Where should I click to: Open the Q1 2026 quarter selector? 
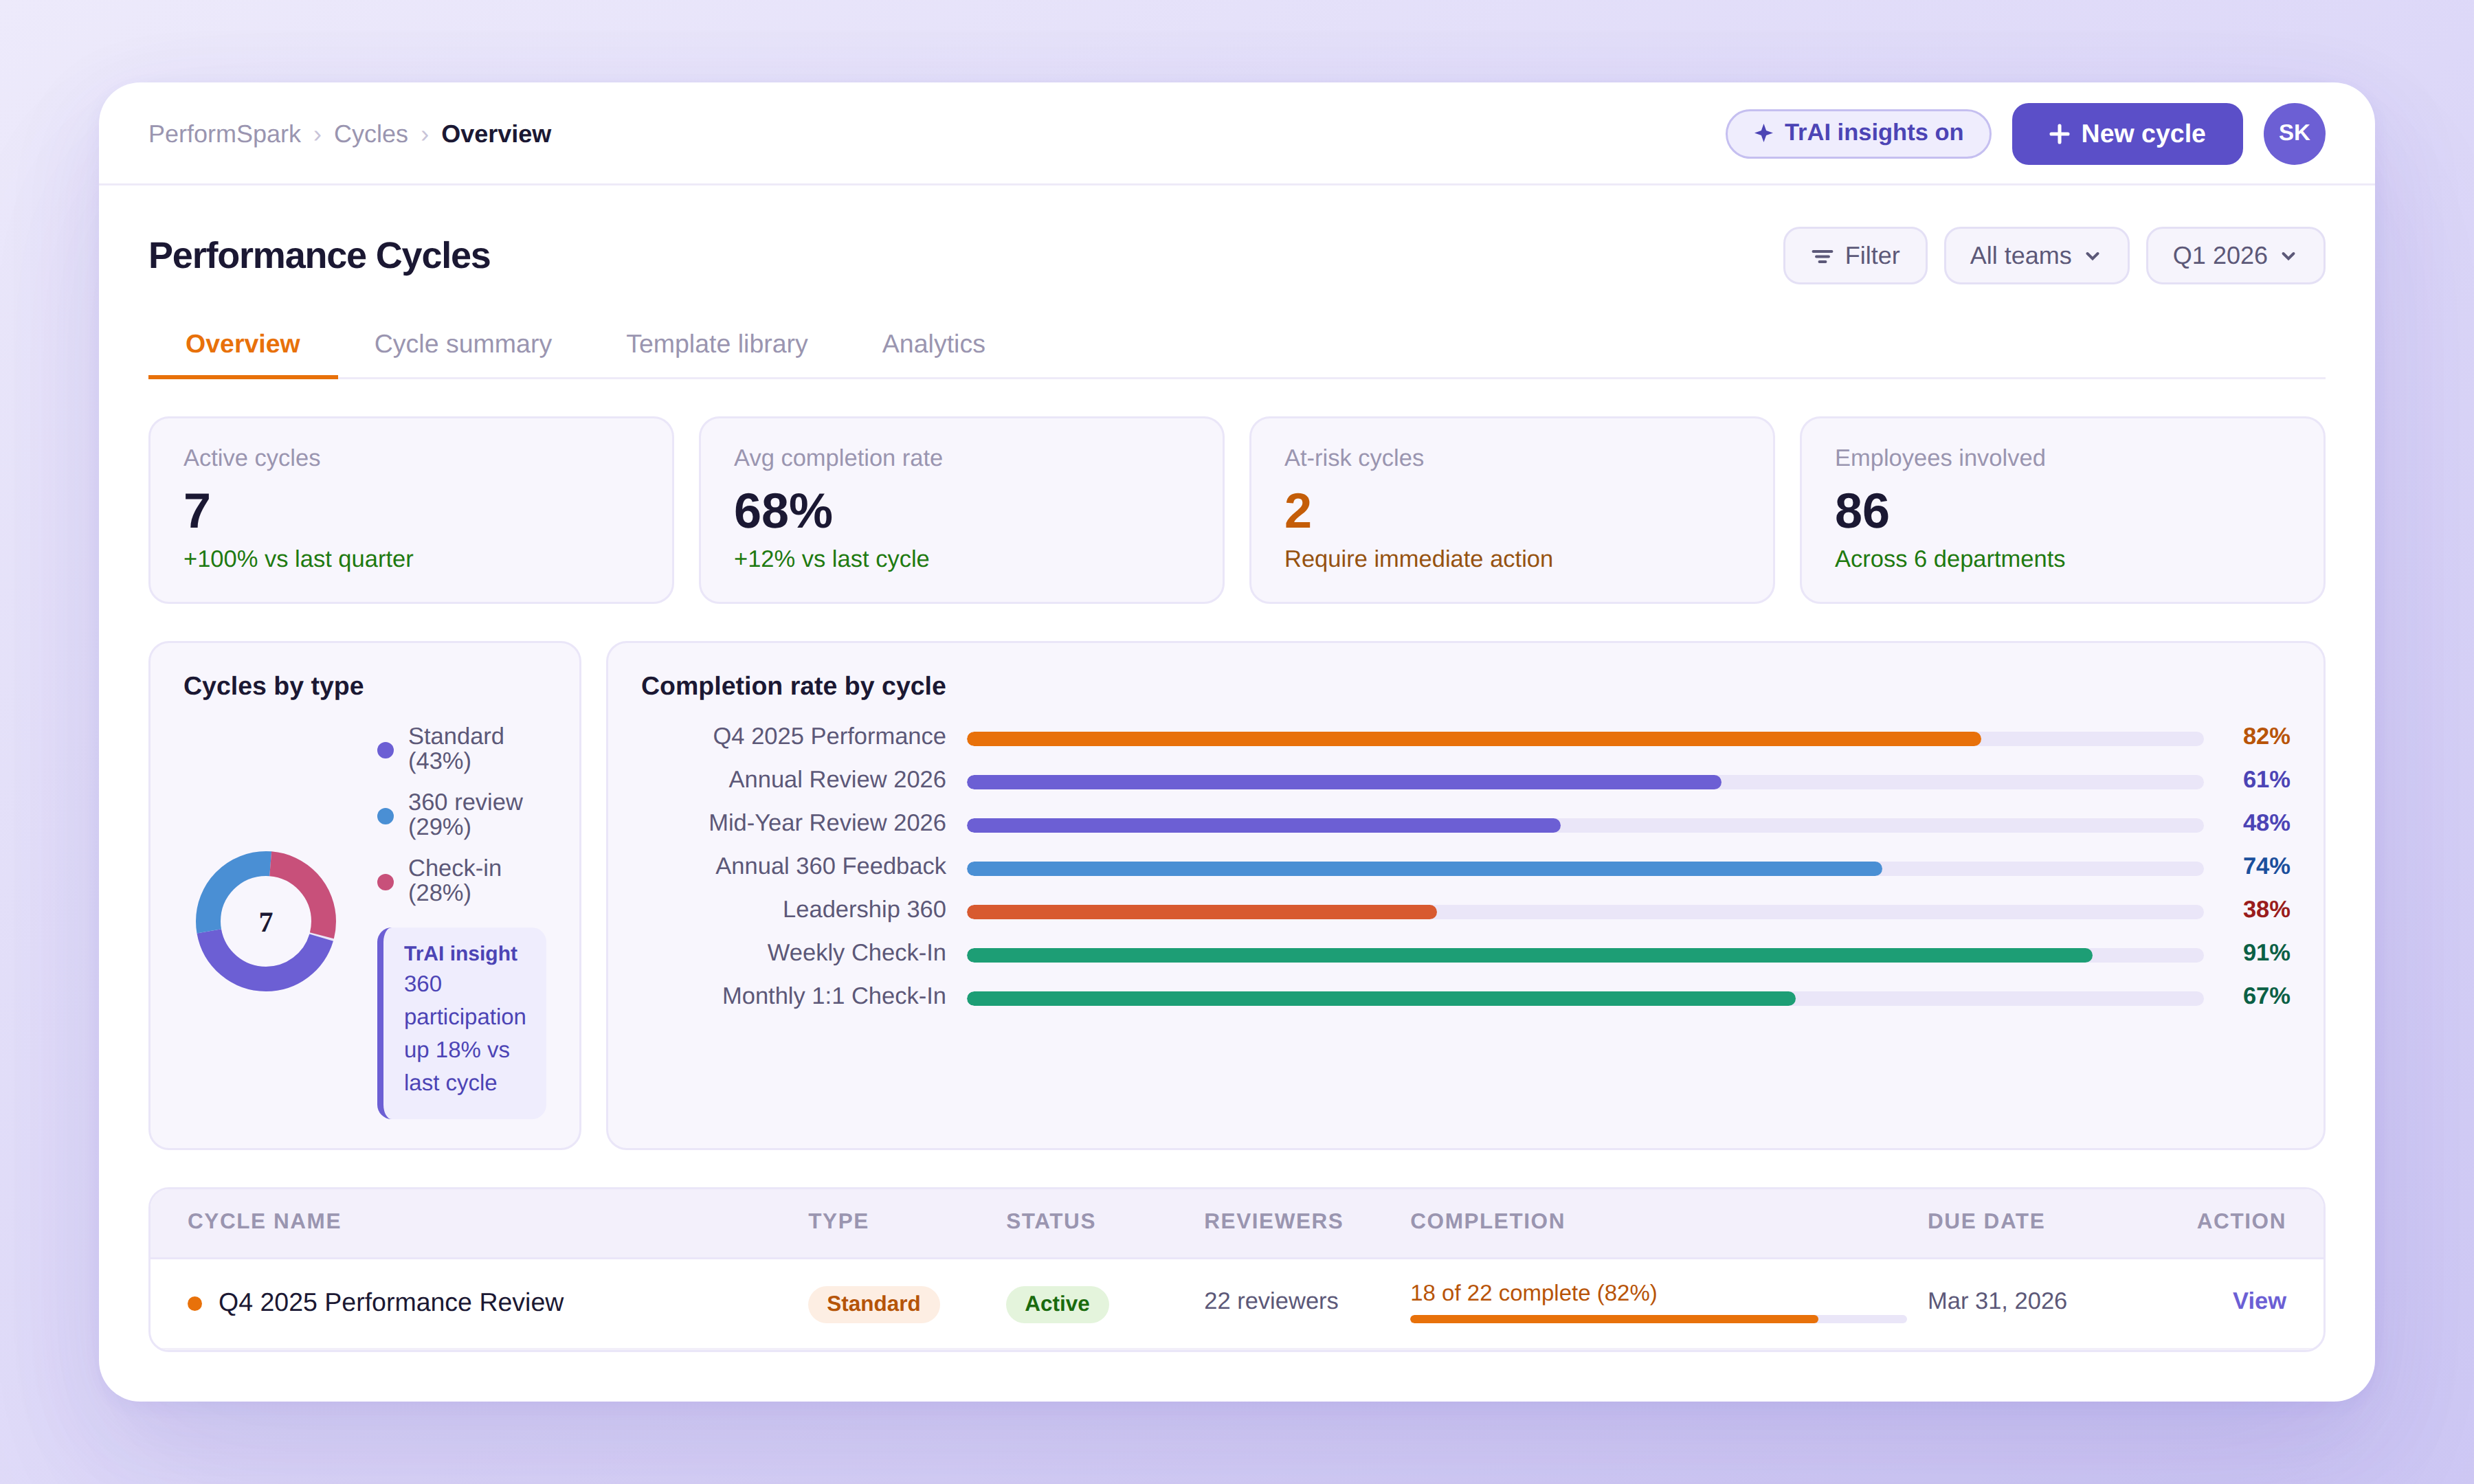[x=2235, y=255]
